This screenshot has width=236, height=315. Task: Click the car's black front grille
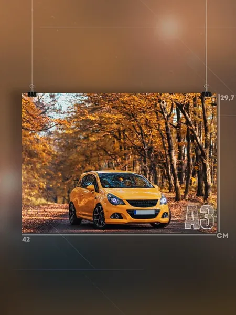click(142, 203)
